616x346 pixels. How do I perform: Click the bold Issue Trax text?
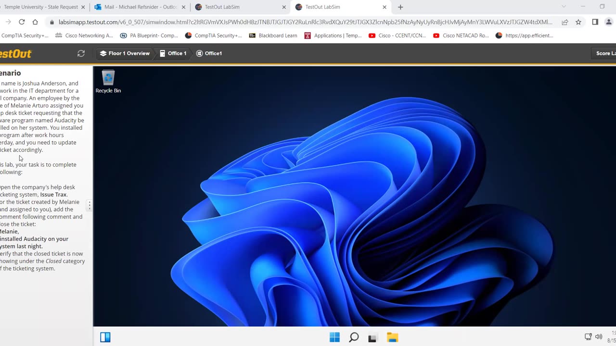[x=53, y=195]
